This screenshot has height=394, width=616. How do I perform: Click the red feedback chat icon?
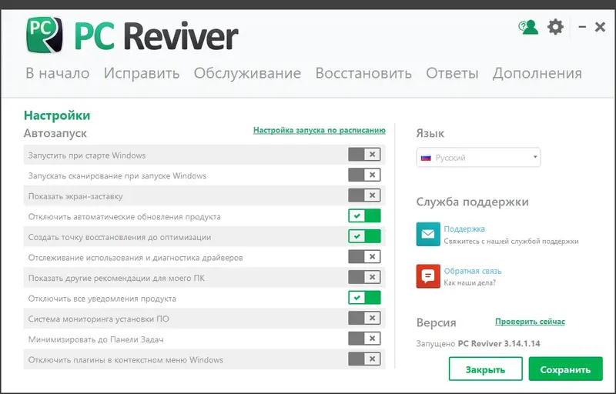[428, 276]
